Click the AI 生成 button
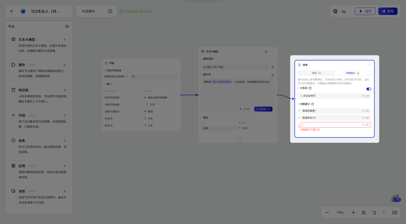This screenshot has height=224, width=406. pos(245,109)
